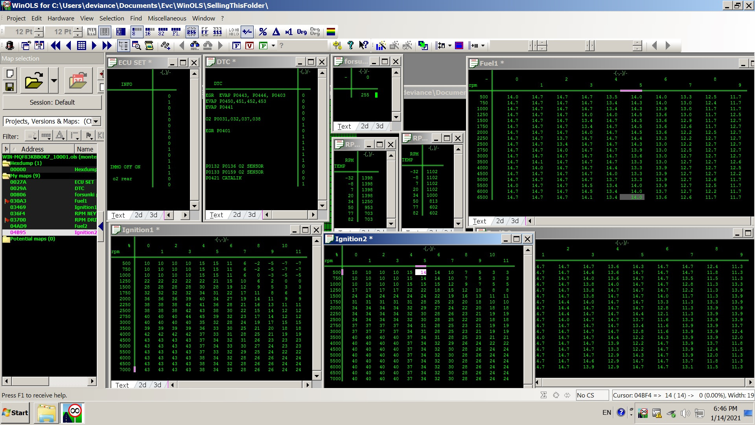This screenshot has height=425, width=755.
Task: Click the open project folder icon
Action: click(34, 80)
